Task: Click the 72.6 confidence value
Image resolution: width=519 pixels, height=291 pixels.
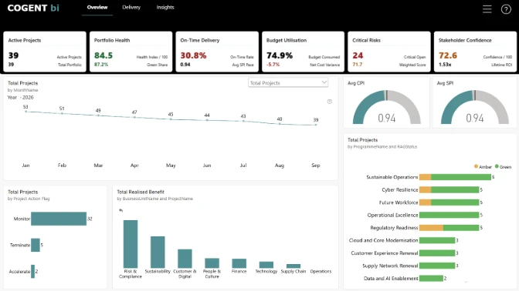Action: (x=448, y=55)
